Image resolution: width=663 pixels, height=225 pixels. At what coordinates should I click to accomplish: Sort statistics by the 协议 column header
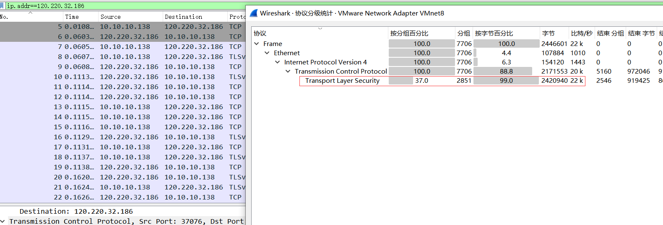(x=260, y=33)
